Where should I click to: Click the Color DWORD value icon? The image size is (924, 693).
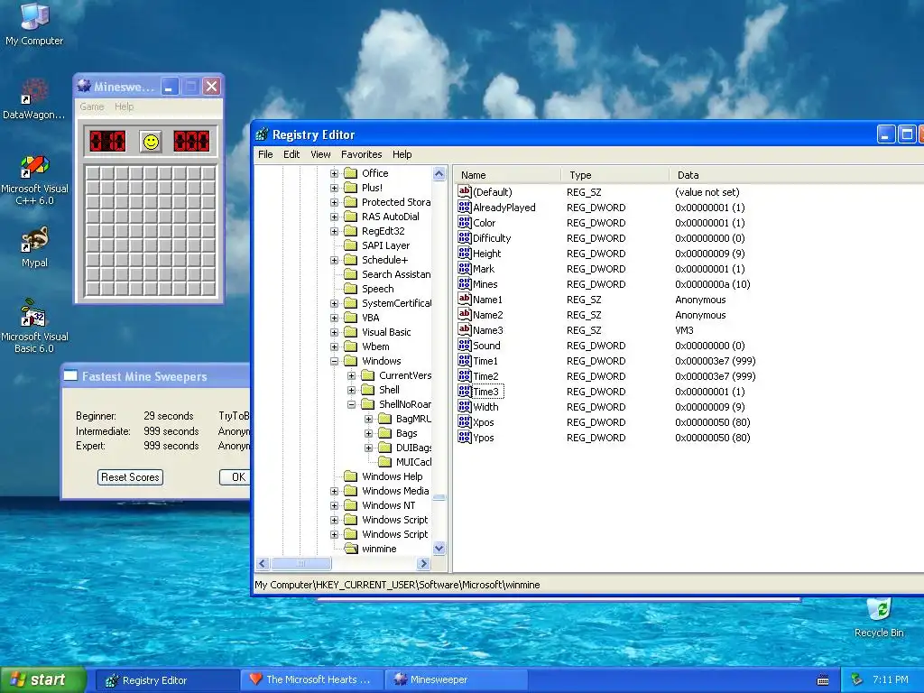(465, 222)
